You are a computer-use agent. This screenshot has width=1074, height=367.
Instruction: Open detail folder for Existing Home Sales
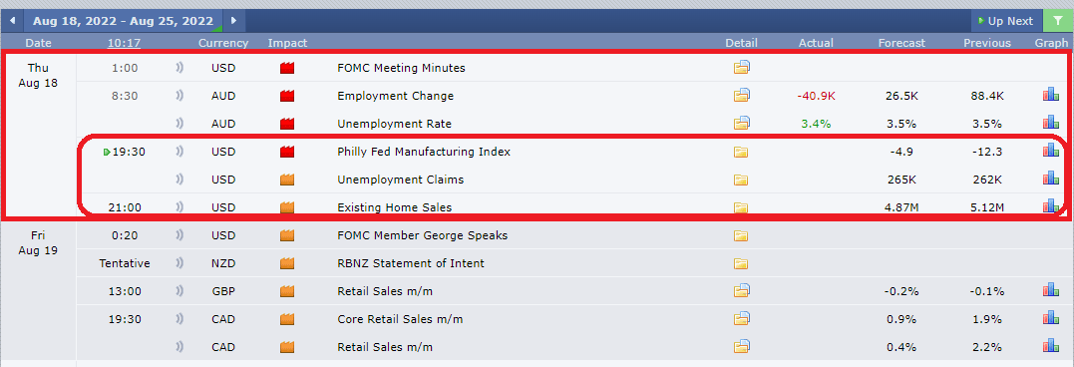pos(741,207)
